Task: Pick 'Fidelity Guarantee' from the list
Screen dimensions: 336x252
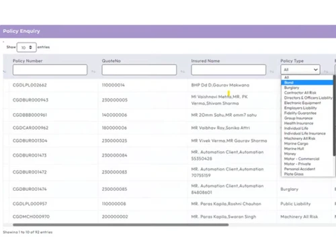Action: 307,113
